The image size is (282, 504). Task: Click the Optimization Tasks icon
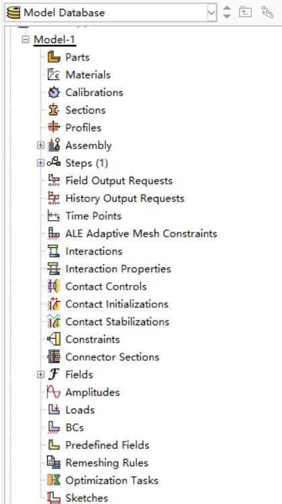54,480
